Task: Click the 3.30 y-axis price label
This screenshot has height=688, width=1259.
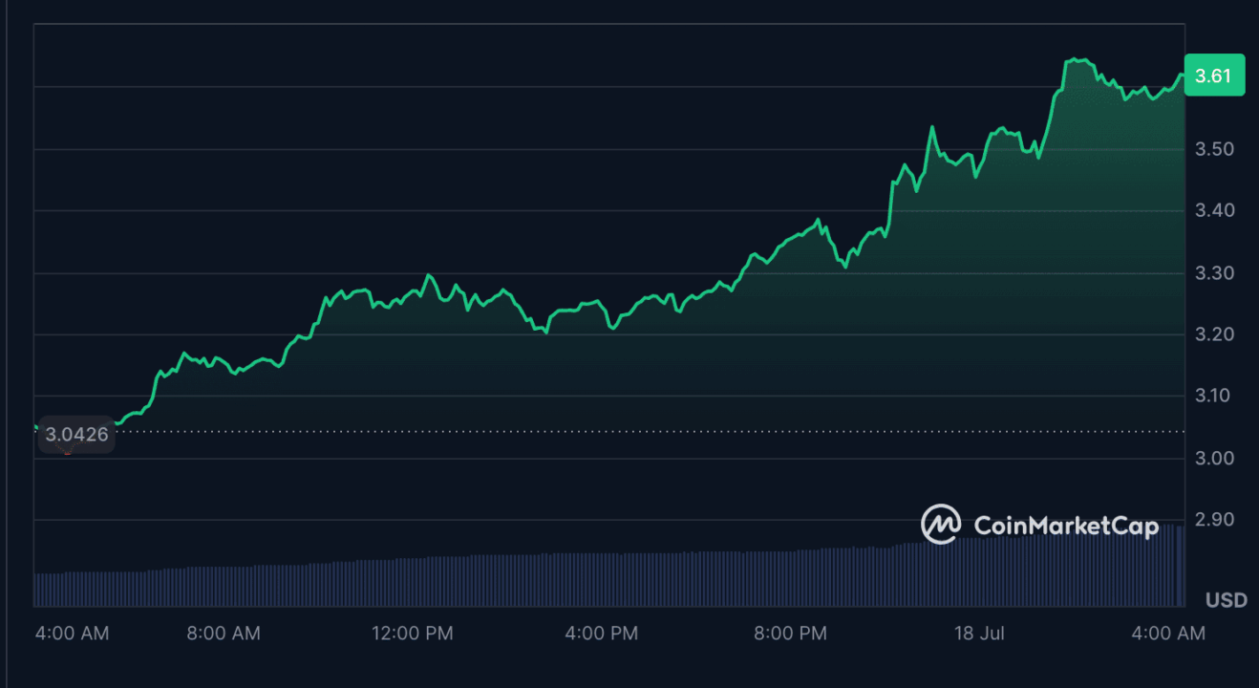Action: coord(1213,273)
